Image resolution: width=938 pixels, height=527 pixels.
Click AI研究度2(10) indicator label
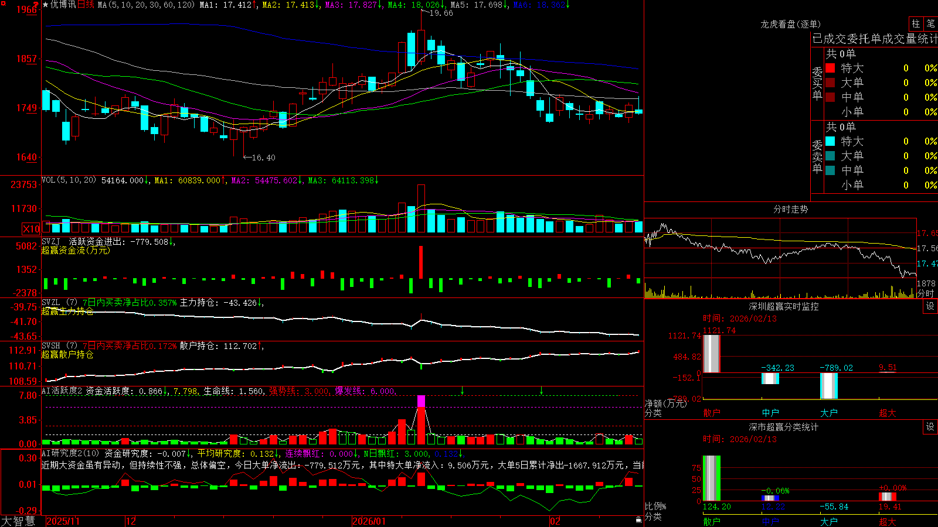pos(71,453)
